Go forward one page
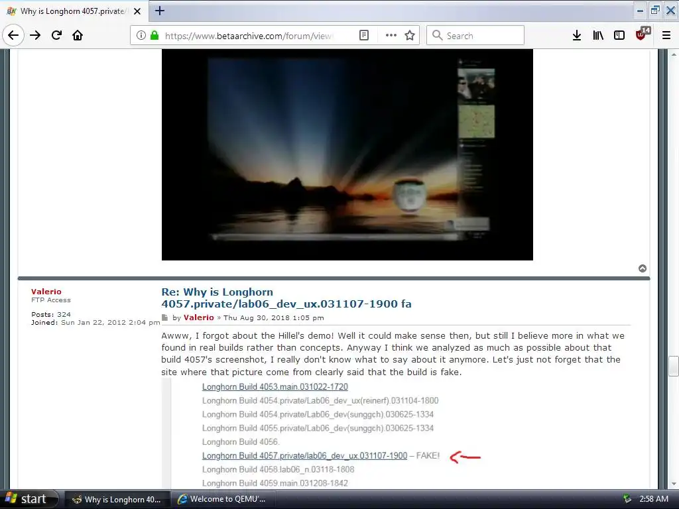 [35, 35]
